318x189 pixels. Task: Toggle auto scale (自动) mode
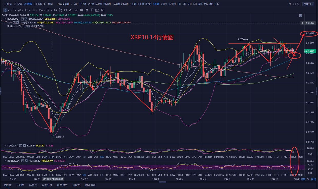tap(313, 179)
